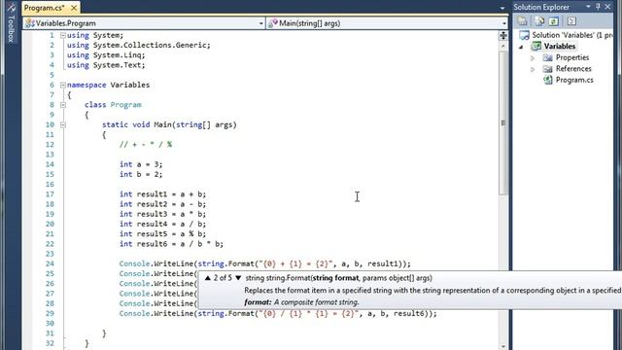Click the Console.WriteLine statement on line 29

(x=278, y=313)
